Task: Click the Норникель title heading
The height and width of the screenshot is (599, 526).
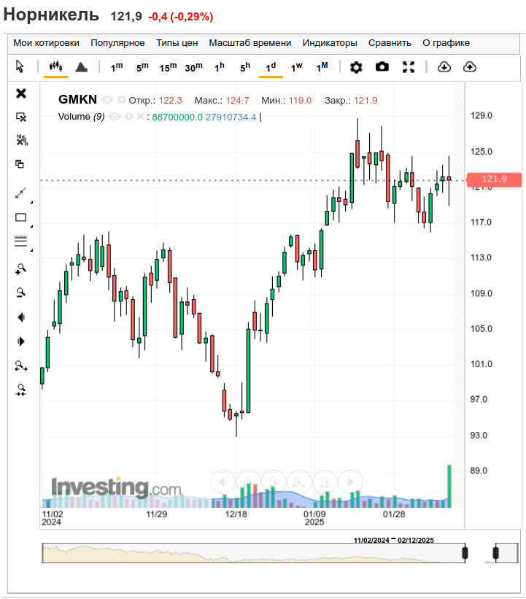Action: pyautogui.click(x=51, y=15)
